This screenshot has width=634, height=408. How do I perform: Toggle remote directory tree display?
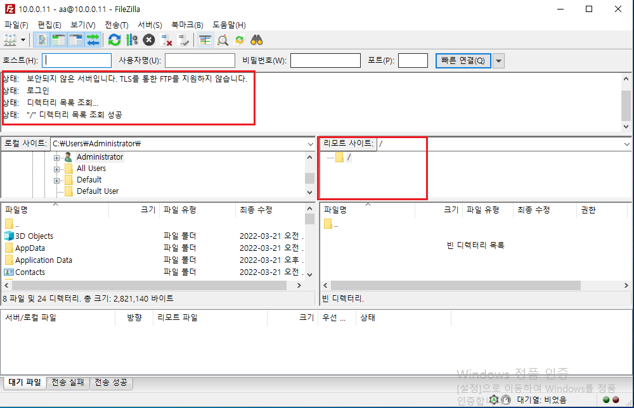click(75, 40)
